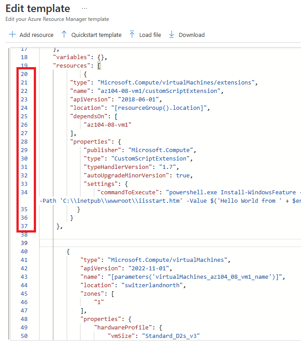Click the up arrow Quickstart template icon
Viewport: 301px width, 341px height.
[64, 35]
